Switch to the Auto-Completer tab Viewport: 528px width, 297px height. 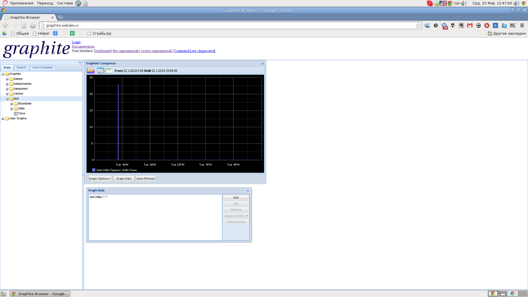(43, 67)
